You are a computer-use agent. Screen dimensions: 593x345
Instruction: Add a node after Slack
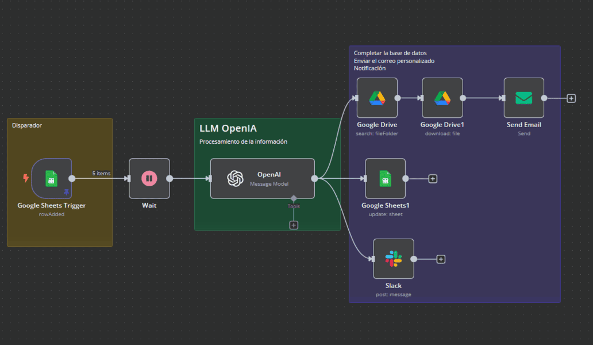pos(441,259)
